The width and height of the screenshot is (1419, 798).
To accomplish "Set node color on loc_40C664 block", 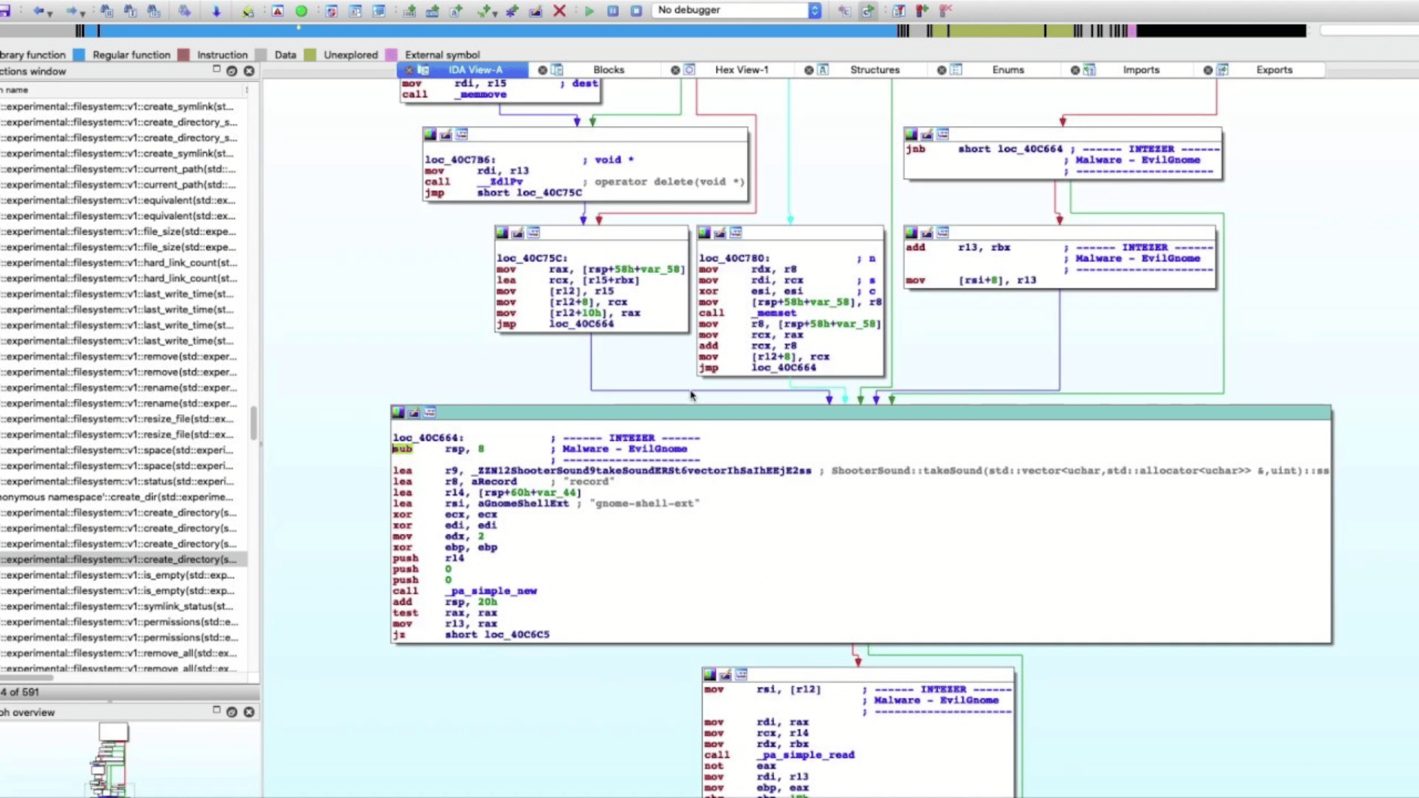I will click(x=398, y=413).
